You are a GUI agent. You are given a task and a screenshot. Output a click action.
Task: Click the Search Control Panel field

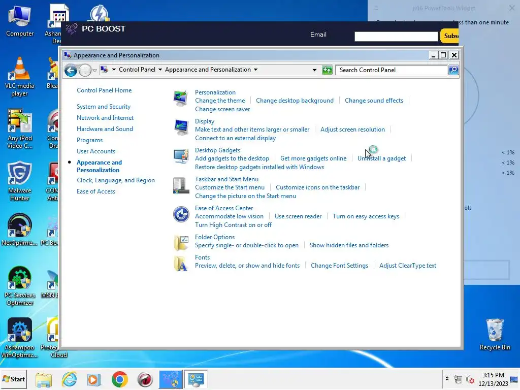coord(392,70)
